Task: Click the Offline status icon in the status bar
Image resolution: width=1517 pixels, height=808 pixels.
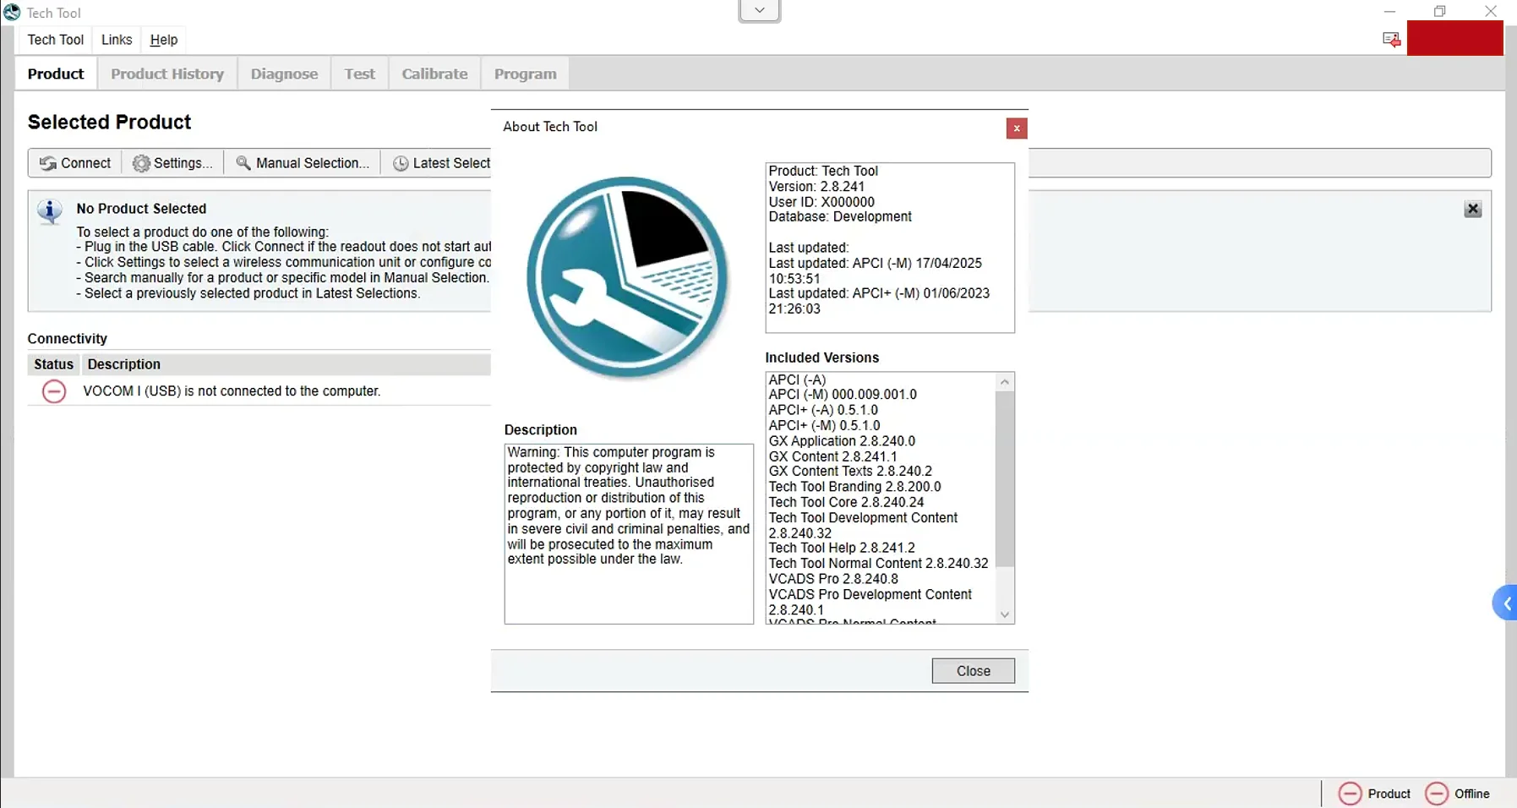Action: (x=1436, y=794)
